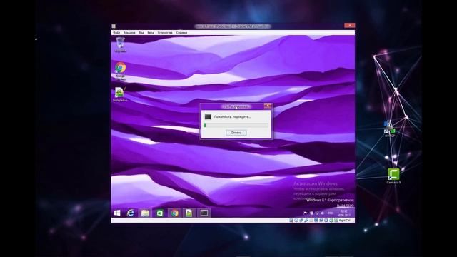Select the Google Chrome desktop shortcut
The height and width of the screenshot is (257, 457).
coord(121,71)
